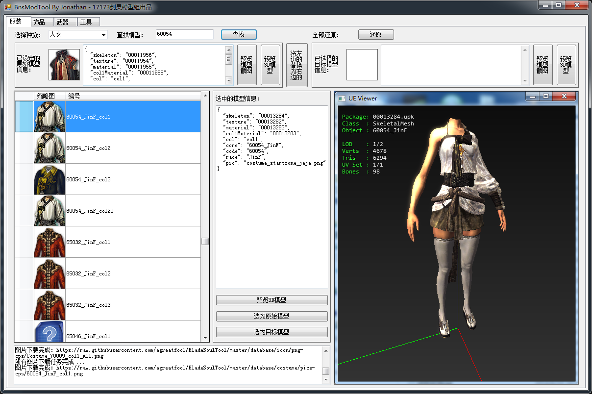Screen dimensions: 592x394
Task: Click the 选为目标模型 button
Action: [272, 332]
